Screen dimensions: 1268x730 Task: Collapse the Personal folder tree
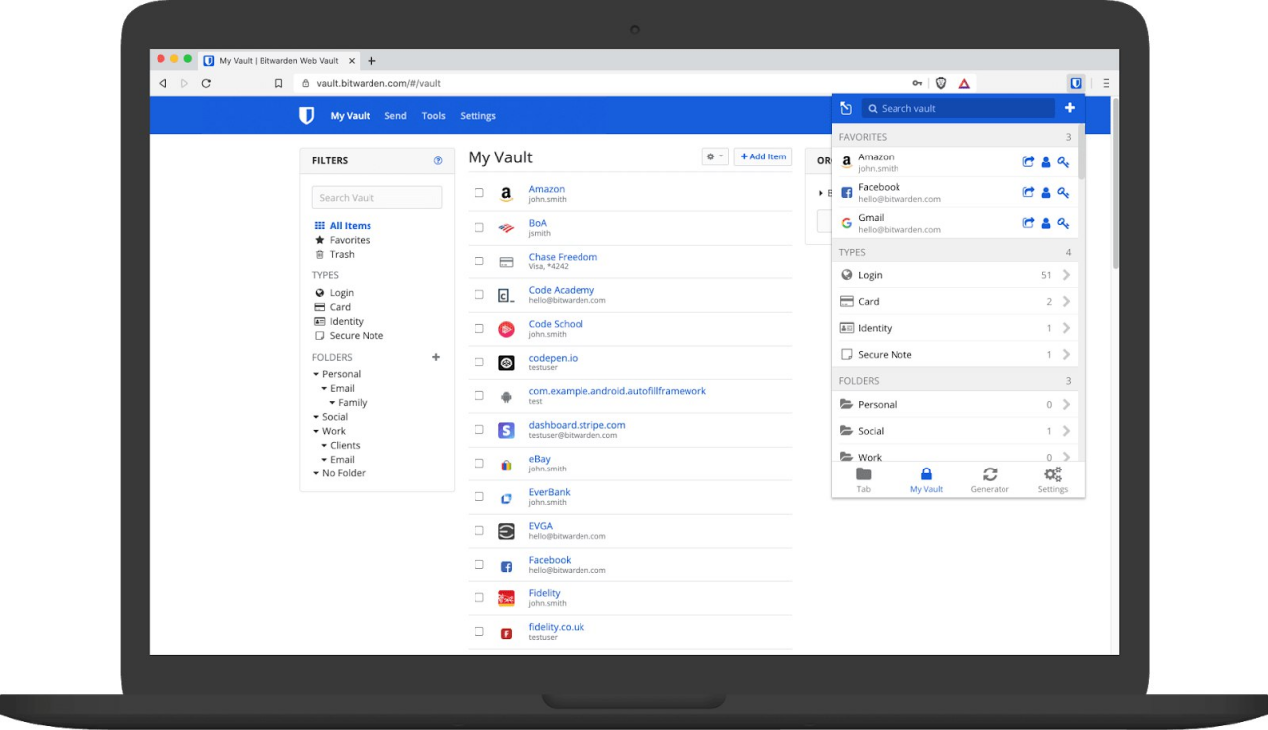(x=316, y=374)
